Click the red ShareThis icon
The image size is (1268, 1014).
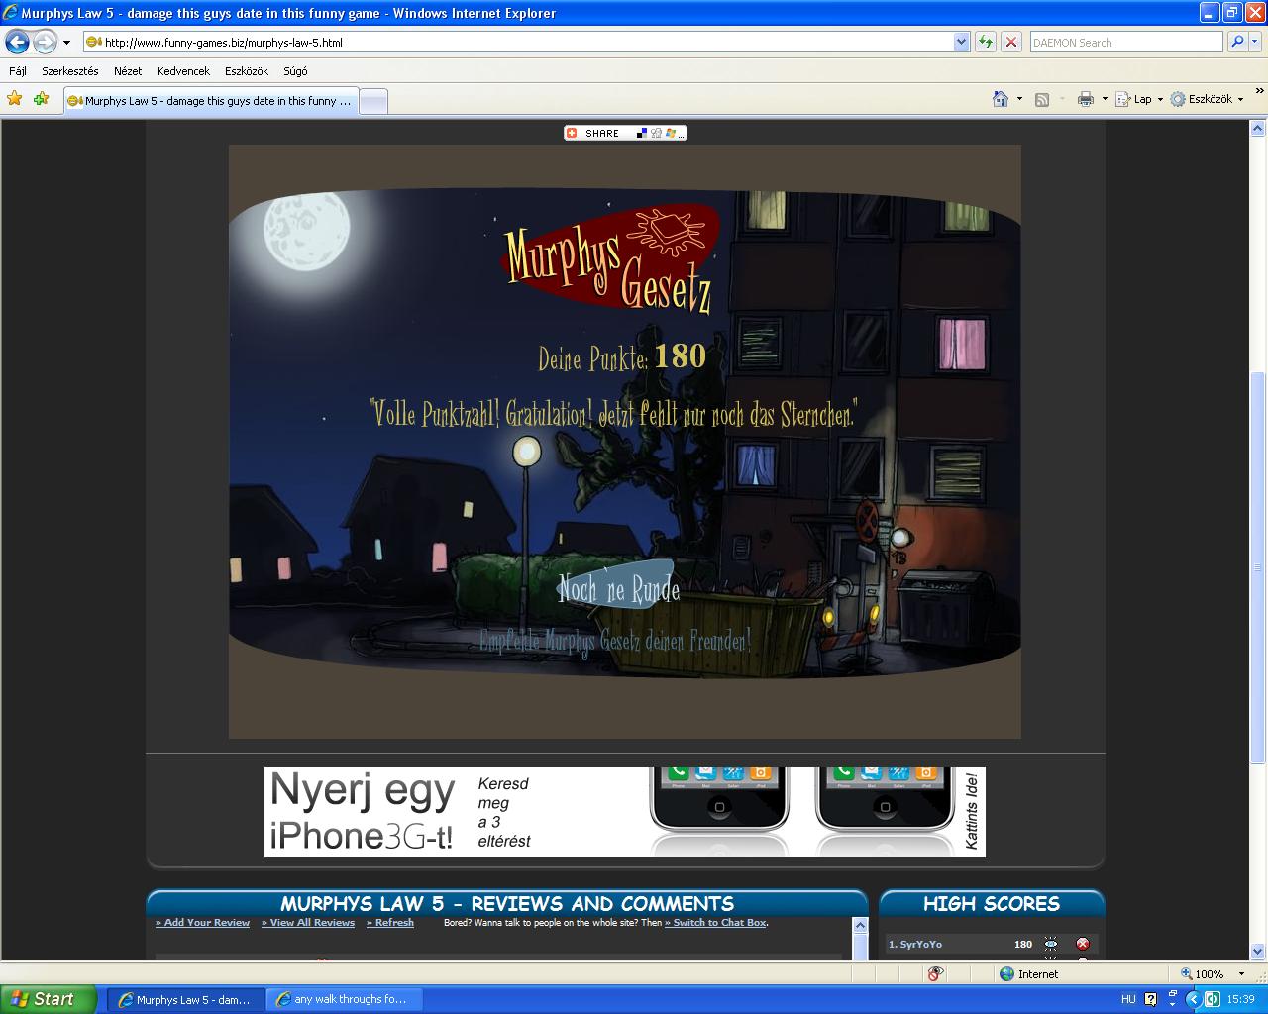click(x=572, y=133)
